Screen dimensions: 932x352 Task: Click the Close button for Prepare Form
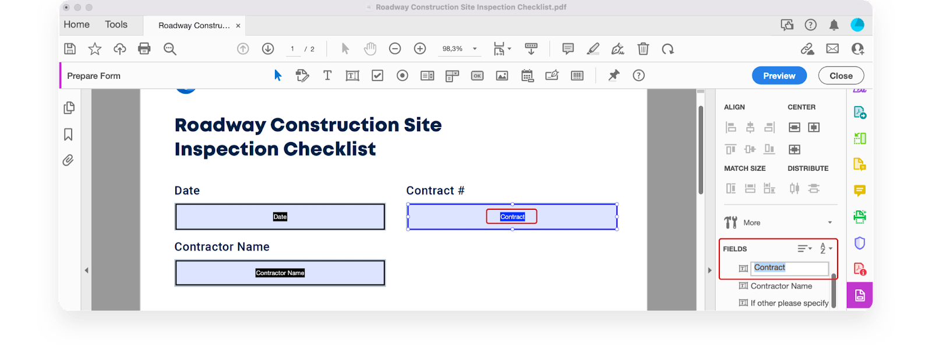tap(841, 76)
